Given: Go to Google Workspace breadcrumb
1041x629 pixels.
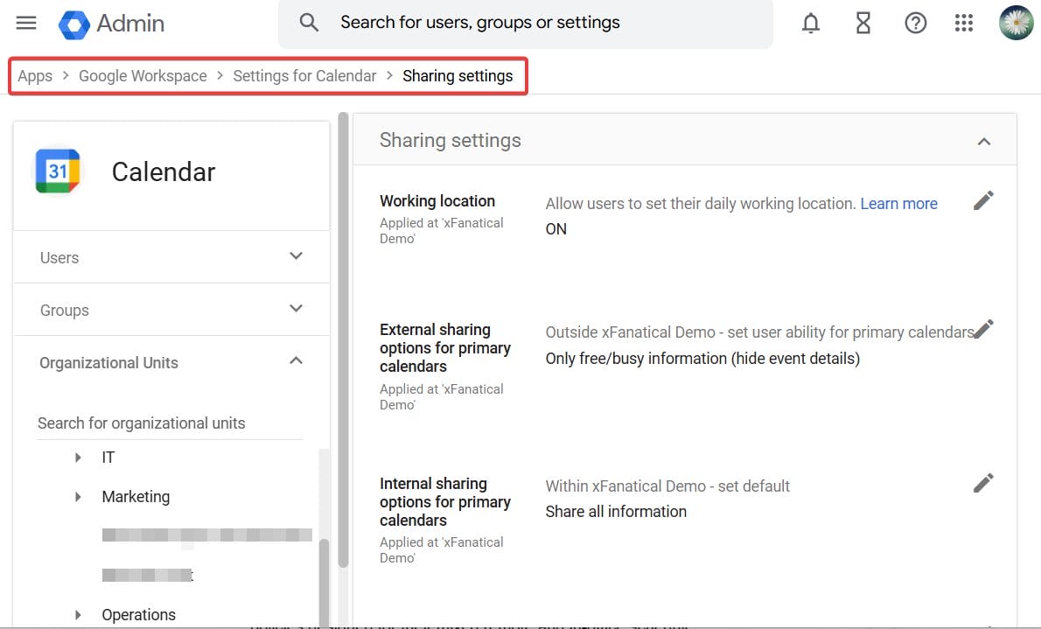Looking at the screenshot, I should 143,76.
